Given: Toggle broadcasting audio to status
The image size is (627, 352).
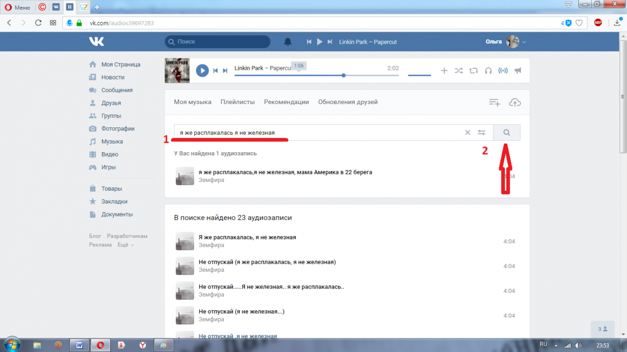Looking at the screenshot, I should (x=503, y=70).
